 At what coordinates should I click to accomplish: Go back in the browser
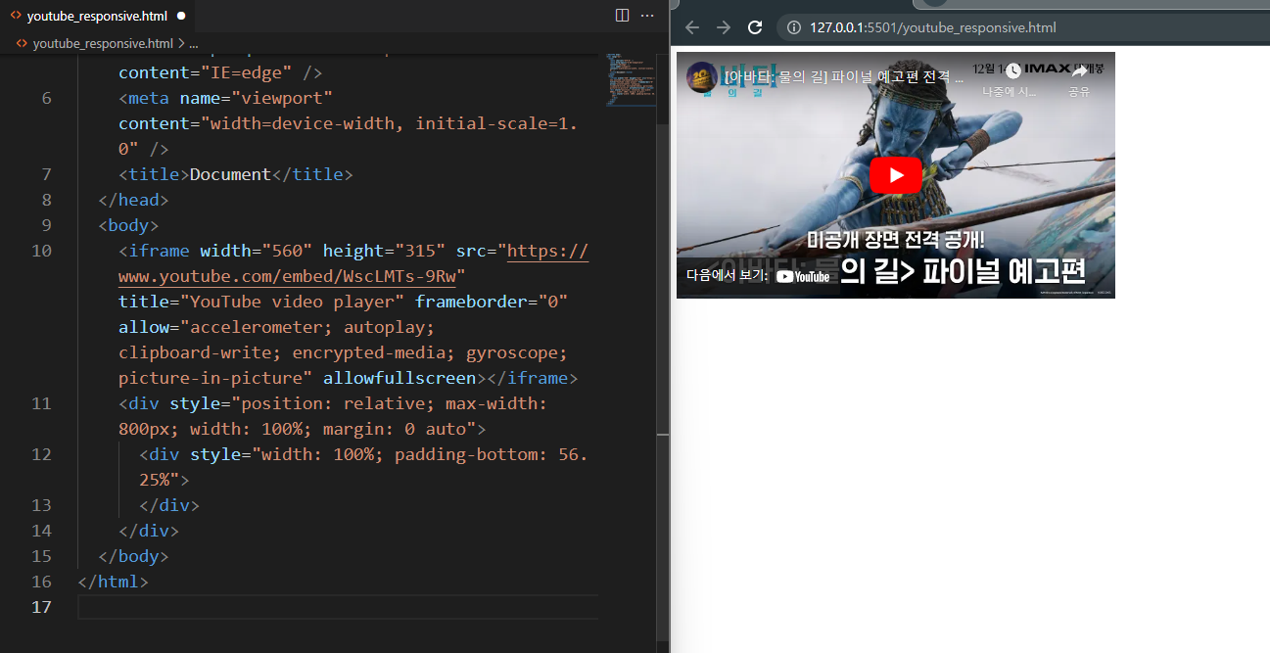692,27
